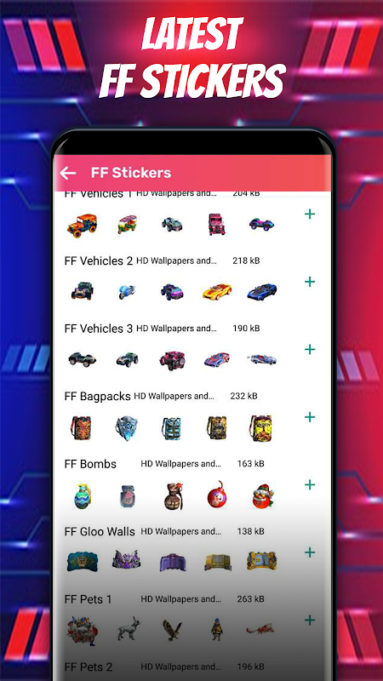This screenshot has width=383, height=681.
Task: Add the FF Vehicles 1 sticker pack
Action: pos(310,215)
